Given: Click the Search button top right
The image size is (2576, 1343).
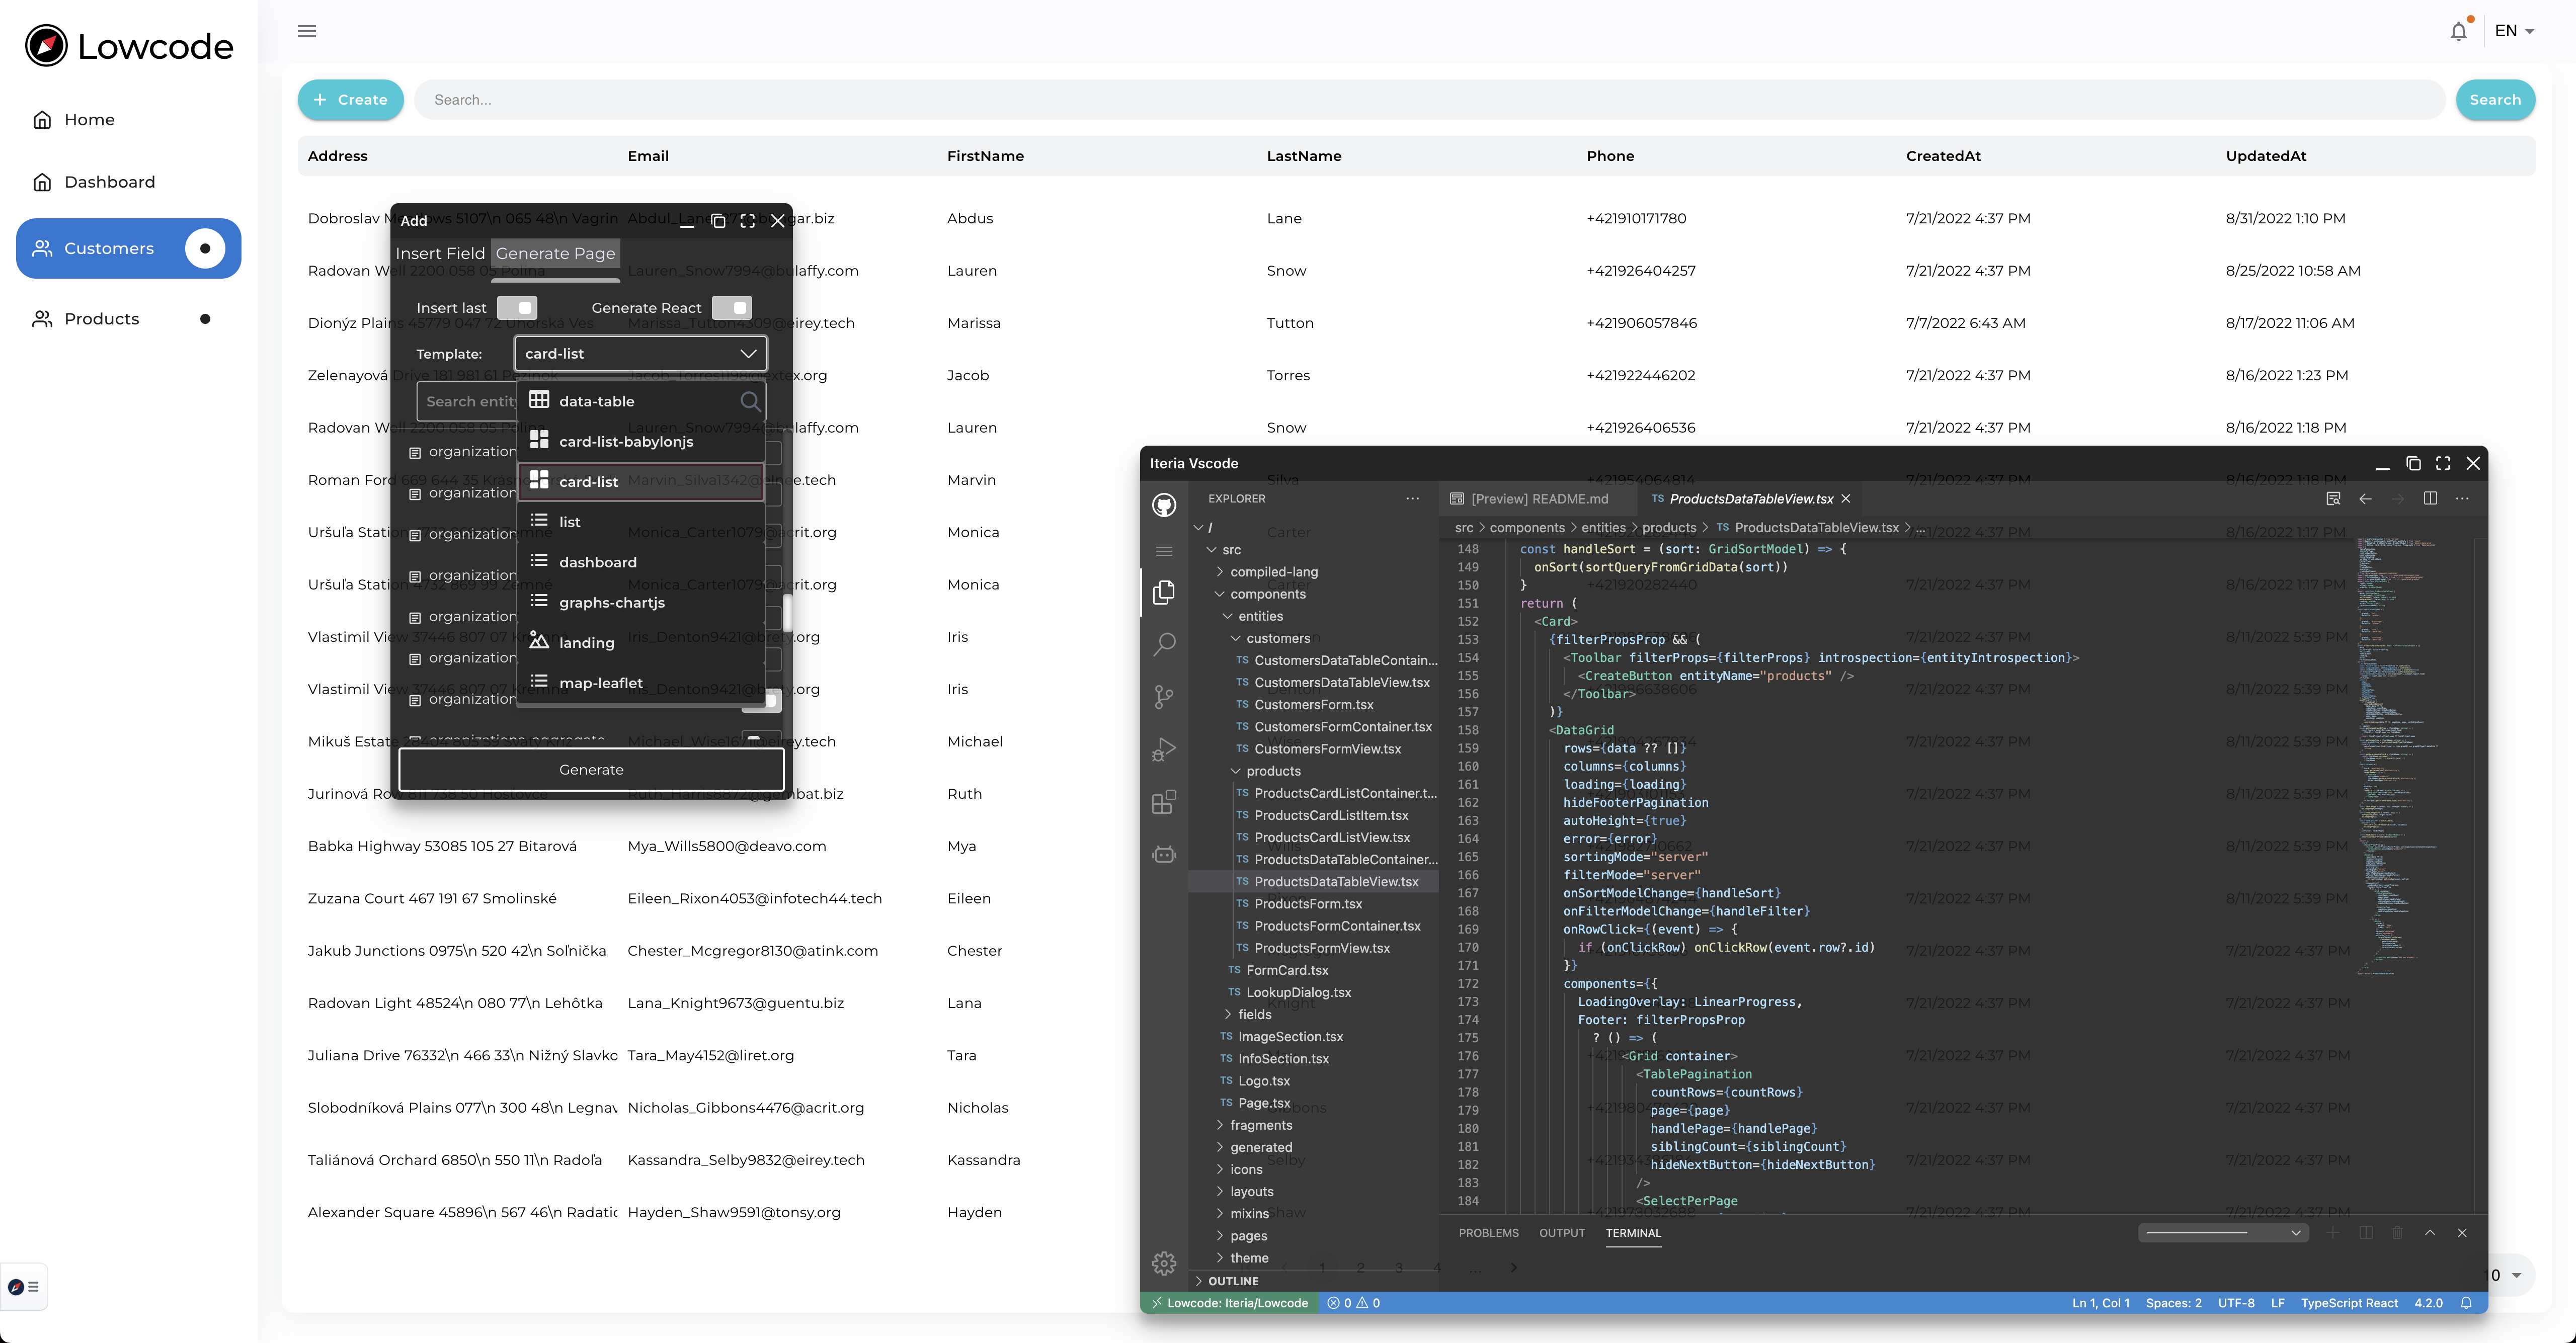Looking at the screenshot, I should point(2494,99).
